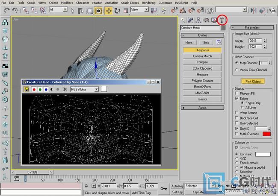This screenshot has width=278, height=196.
Task: Enable blue channel in Creature Head window
Action: coord(46,89)
